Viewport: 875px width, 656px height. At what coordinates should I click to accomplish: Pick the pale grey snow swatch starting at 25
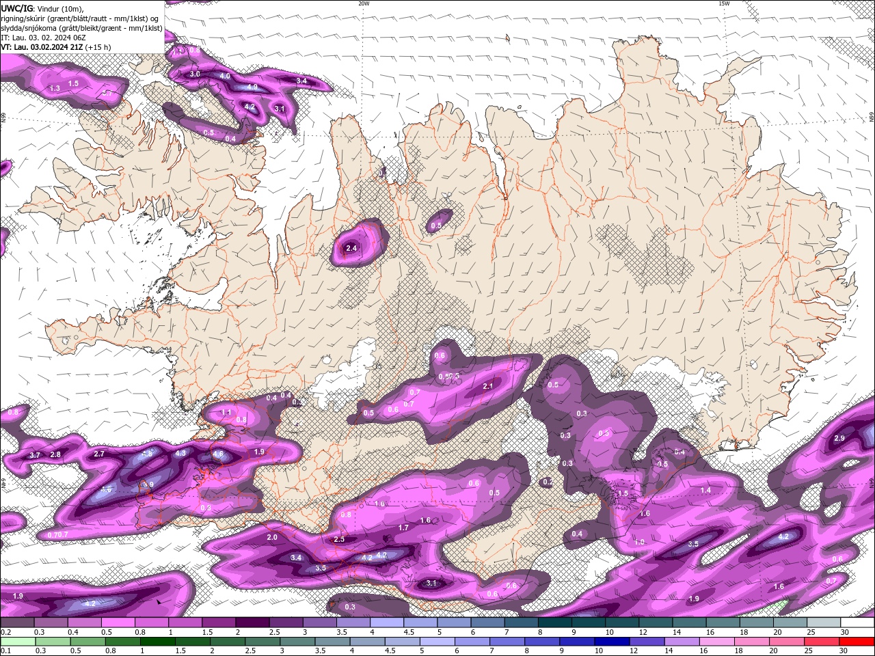[x=824, y=623]
